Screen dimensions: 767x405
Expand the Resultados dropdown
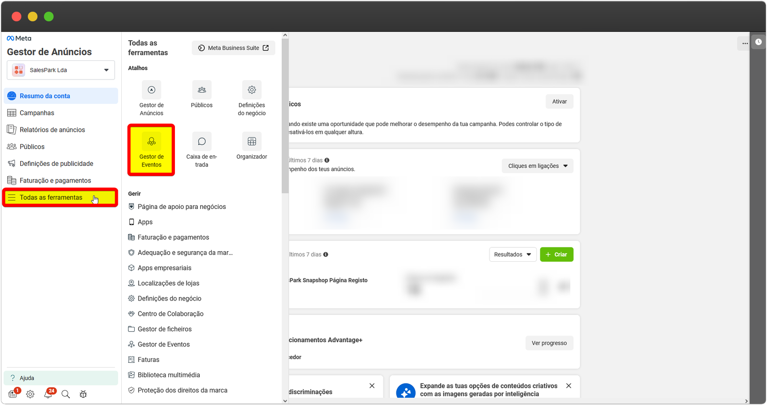(x=512, y=255)
